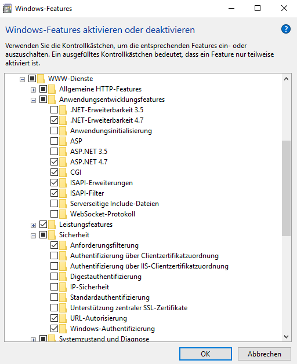Viewport: 297px width, 364px height.
Task: Click the Abbrechen button
Action: coord(265,354)
